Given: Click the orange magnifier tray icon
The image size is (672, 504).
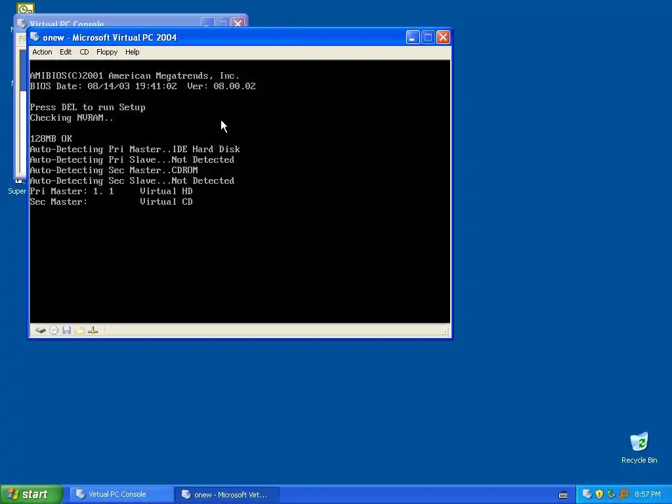Looking at the screenshot, I should (x=623, y=494).
